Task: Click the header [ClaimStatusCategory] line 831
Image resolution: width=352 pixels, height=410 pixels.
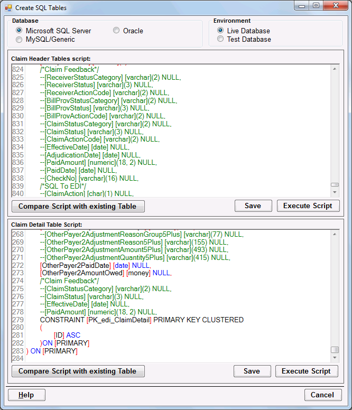Action: 106,124
